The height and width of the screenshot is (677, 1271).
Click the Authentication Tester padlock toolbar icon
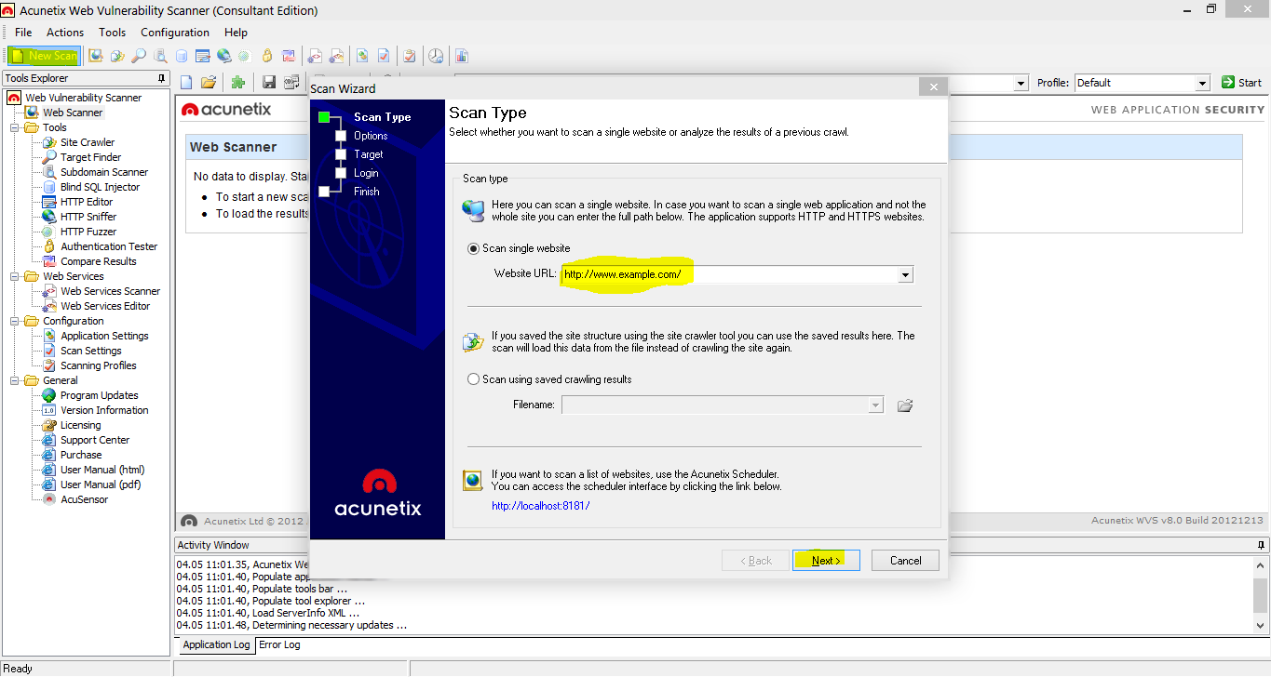267,56
